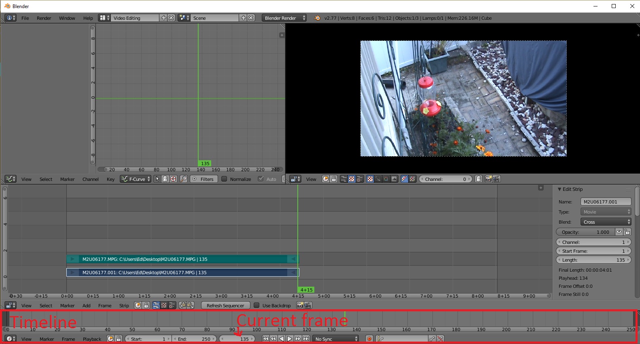640x344 pixels.
Task: Click the magnifier search filter icon
Action: 184,179
